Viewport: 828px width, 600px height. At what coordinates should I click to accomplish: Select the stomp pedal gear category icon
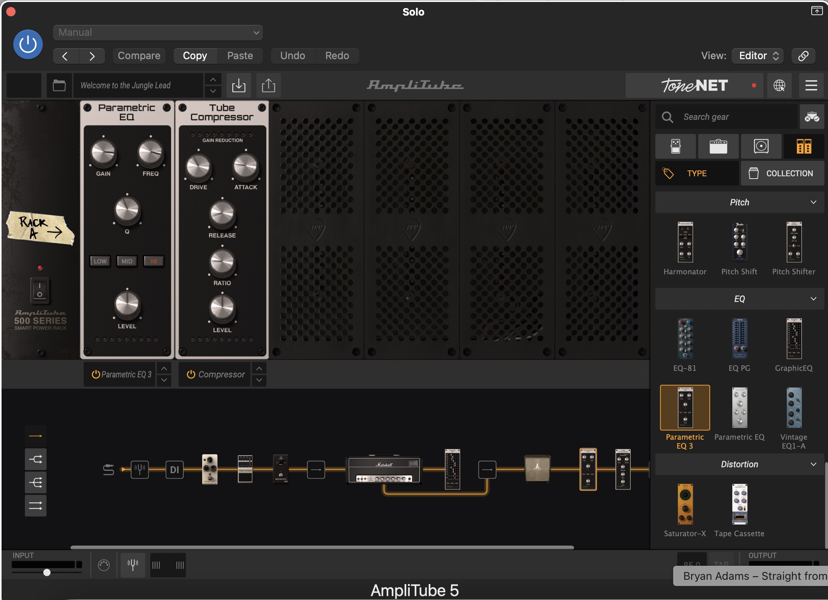pyautogui.click(x=675, y=146)
